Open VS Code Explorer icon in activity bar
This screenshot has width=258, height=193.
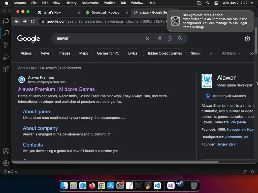(x=6, y=21)
